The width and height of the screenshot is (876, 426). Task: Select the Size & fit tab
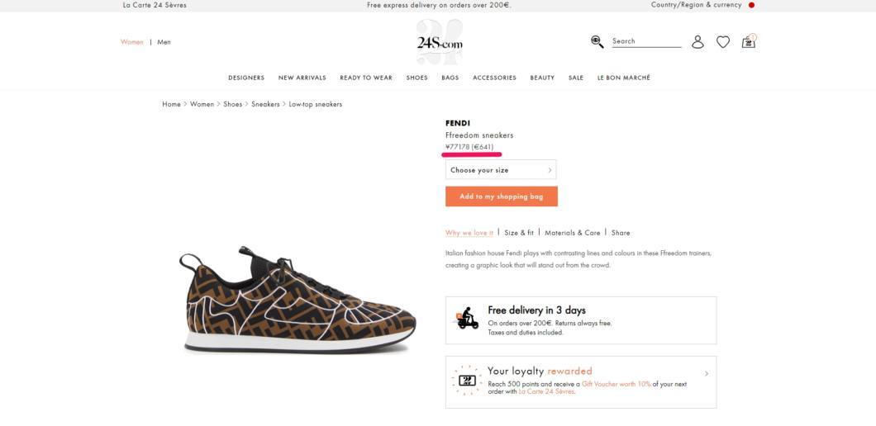click(519, 233)
